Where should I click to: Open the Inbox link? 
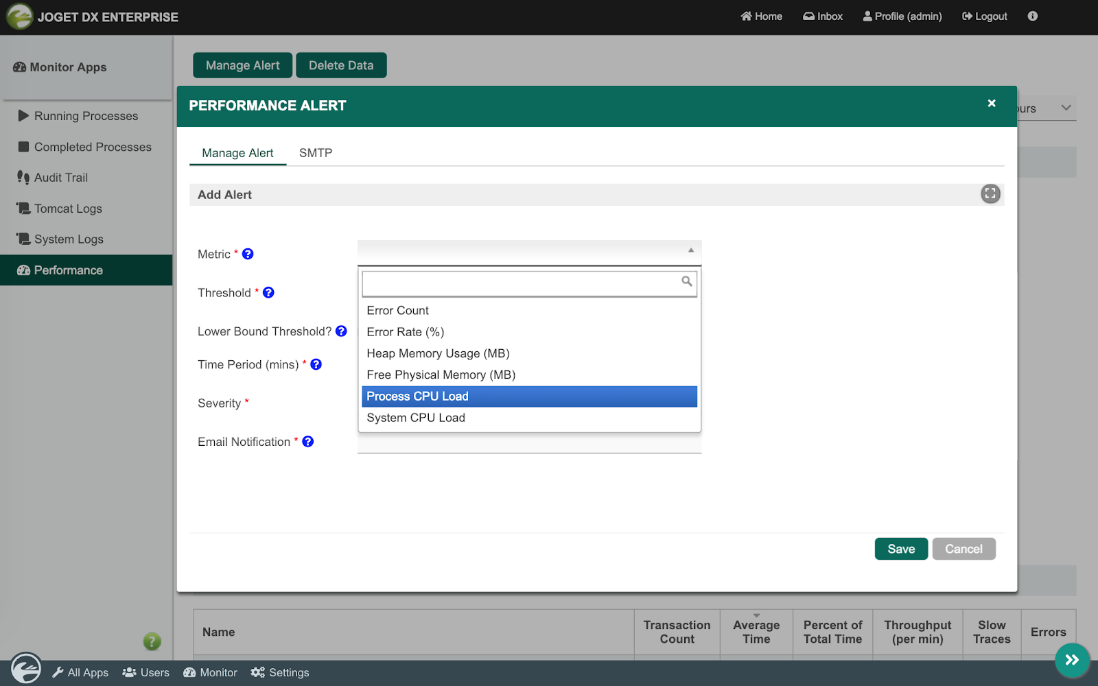tap(823, 16)
